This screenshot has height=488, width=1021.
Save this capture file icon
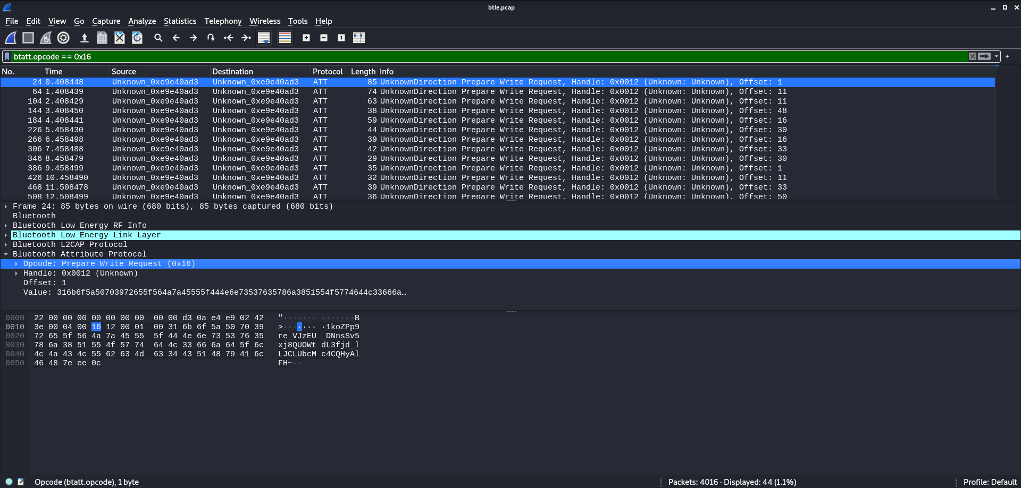coord(102,38)
